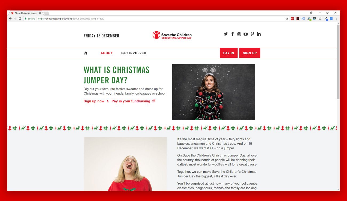The width and height of the screenshot is (347, 201).
Task: Go back to the previous page
Action: click(x=10, y=19)
